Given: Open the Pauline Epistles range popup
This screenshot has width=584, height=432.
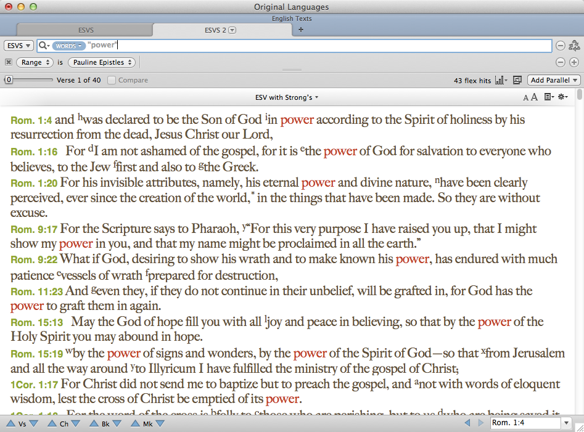Looking at the screenshot, I should [102, 62].
